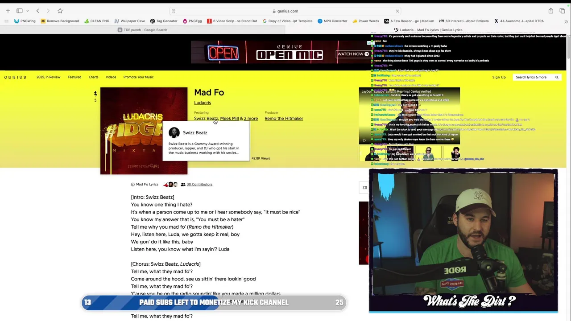Click the contributors people icon

click(x=183, y=184)
